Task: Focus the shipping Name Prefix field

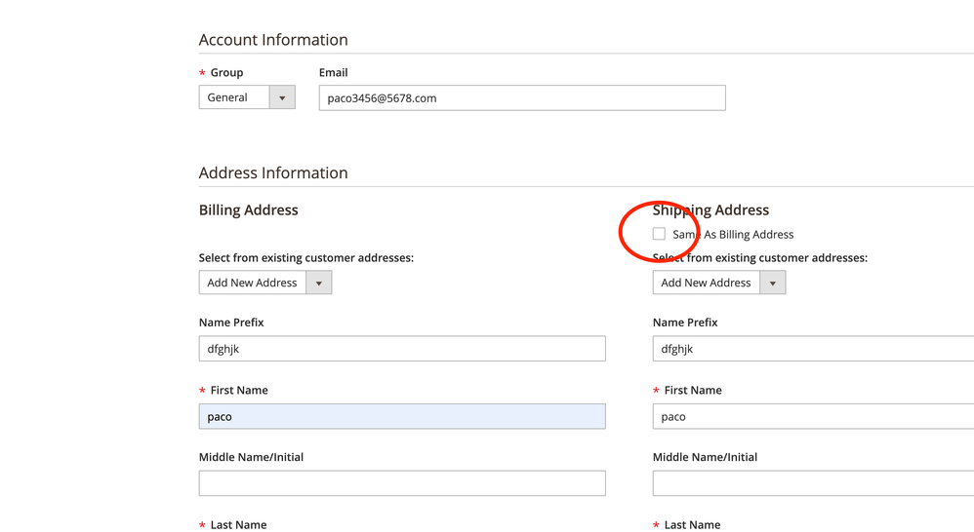Action: click(812, 349)
